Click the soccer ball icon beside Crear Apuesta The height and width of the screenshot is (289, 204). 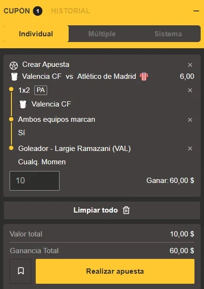(x=14, y=65)
